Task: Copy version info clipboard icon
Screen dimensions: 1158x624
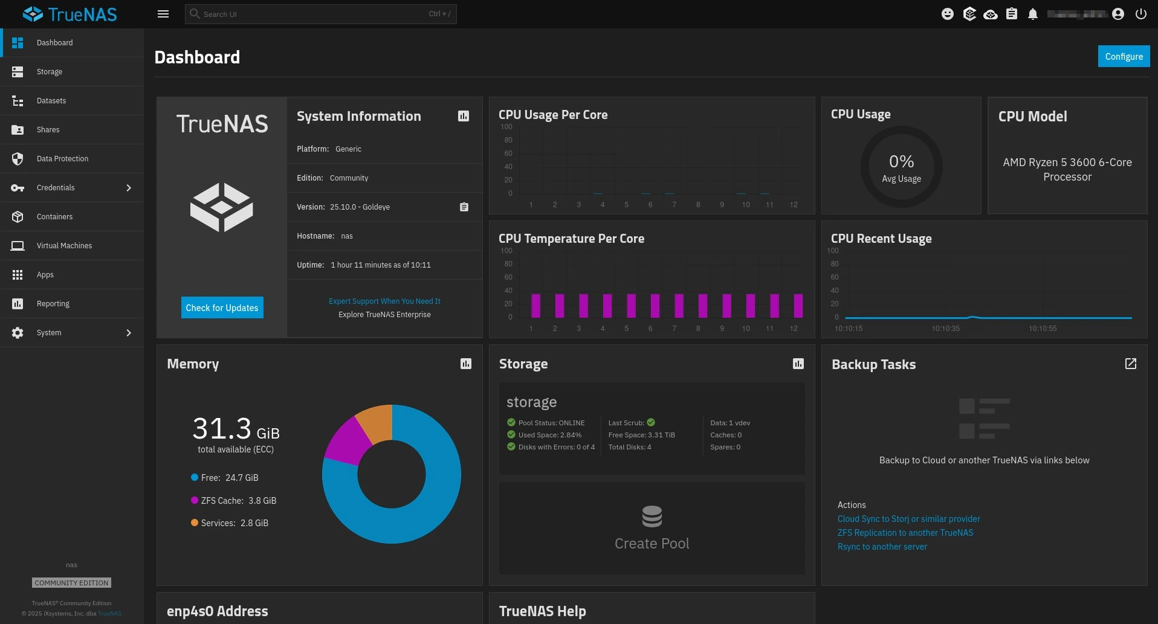Action: [464, 207]
